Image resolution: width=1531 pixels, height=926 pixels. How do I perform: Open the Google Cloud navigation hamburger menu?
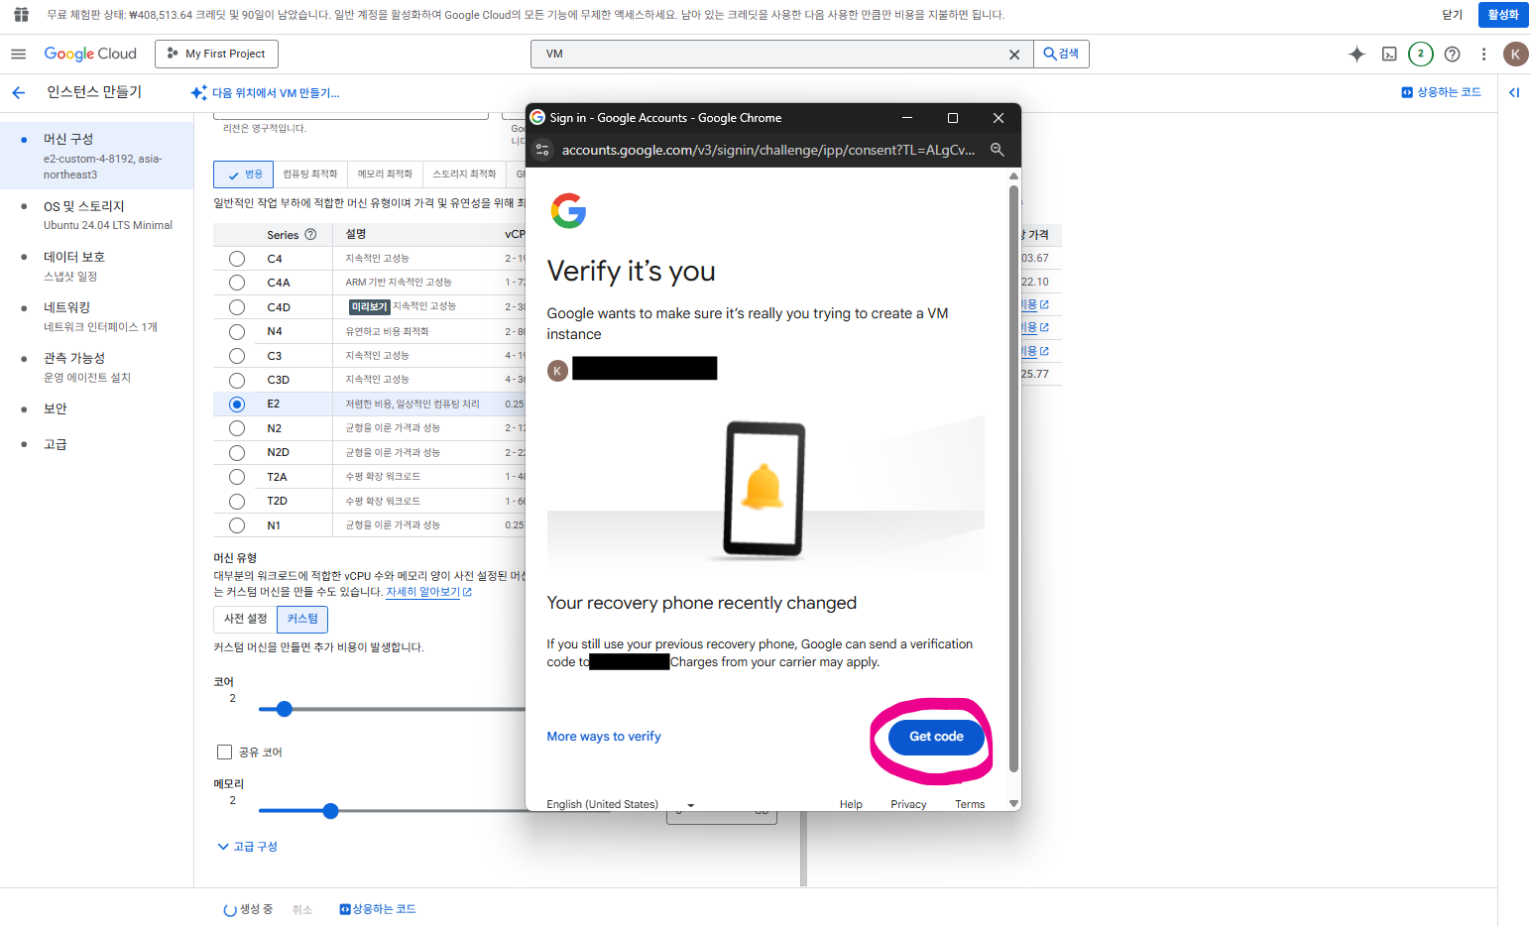click(18, 54)
